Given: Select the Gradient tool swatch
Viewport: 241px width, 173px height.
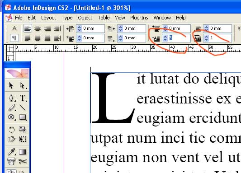Looking at the screenshot, I should point(23,152).
